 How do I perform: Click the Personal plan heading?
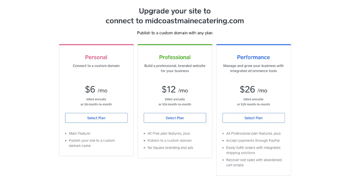click(96, 57)
